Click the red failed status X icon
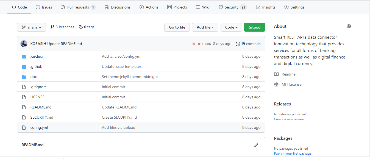This screenshot has width=370, height=159. pos(194,44)
